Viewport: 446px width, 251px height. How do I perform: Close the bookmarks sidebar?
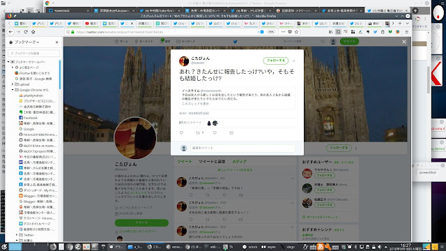[57, 42]
